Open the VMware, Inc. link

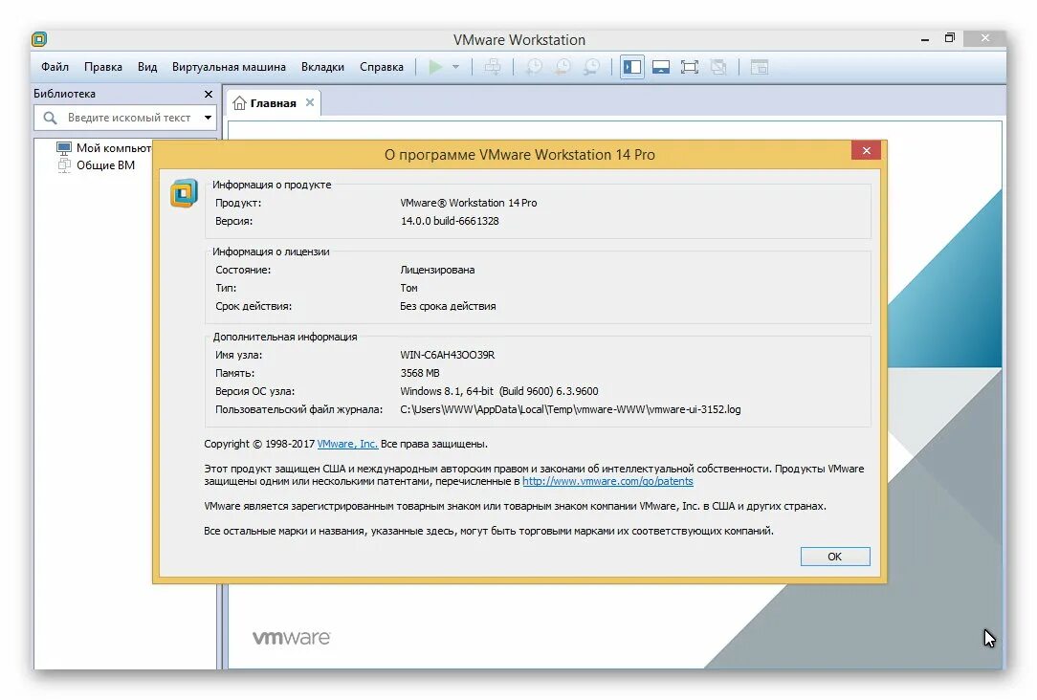click(347, 444)
